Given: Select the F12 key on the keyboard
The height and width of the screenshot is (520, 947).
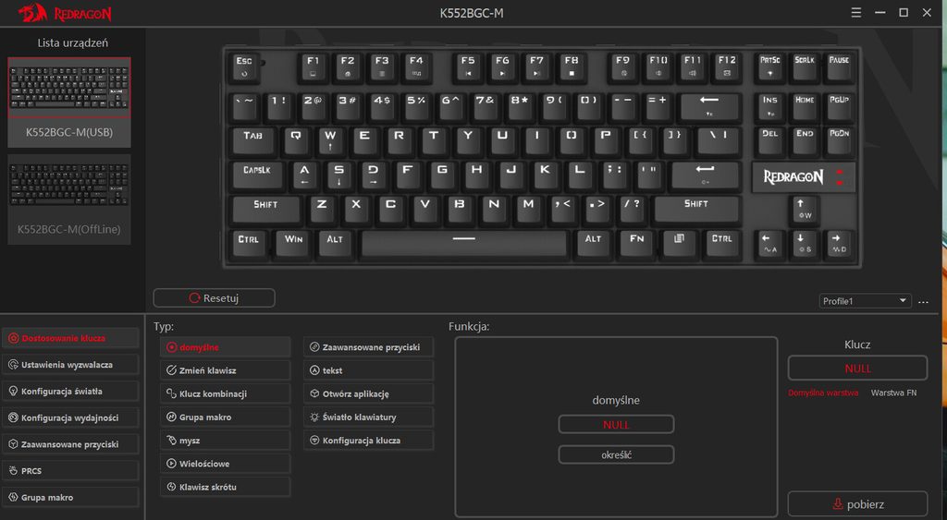Looking at the screenshot, I should (x=727, y=67).
